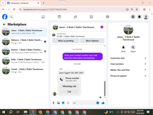Open the tab search dropdown arrow

pyautogui.click(x=3, y=3)
